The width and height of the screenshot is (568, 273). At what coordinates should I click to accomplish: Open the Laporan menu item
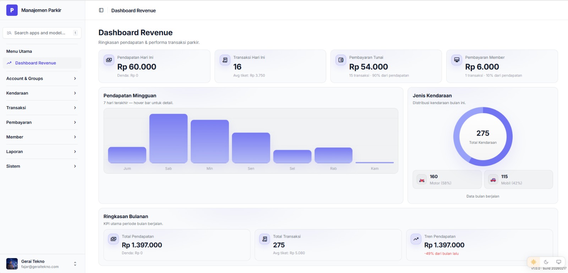[42, 152]
